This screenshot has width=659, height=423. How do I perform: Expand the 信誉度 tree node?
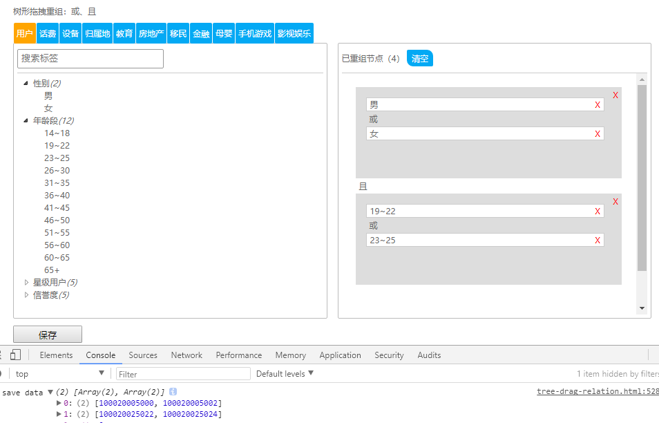(26, 294)
